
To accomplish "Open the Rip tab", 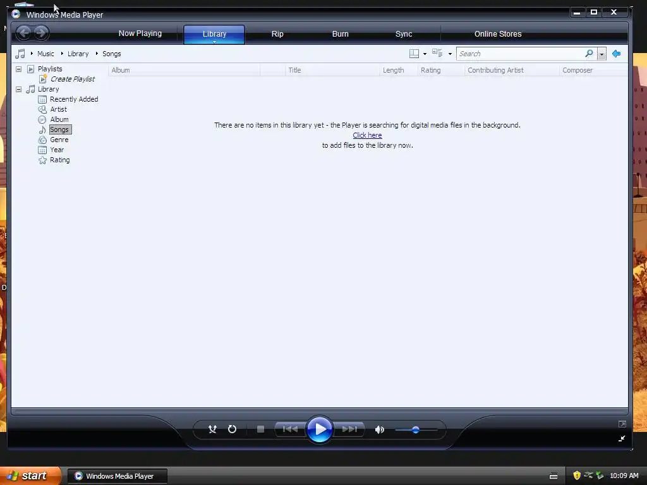I will coord(277,34).
